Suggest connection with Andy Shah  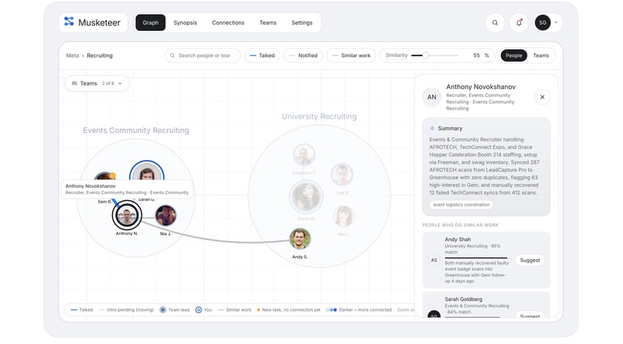[x=530, y=261]
